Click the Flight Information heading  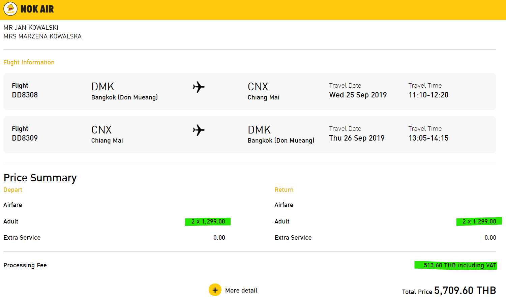click(x=29, y=62)
